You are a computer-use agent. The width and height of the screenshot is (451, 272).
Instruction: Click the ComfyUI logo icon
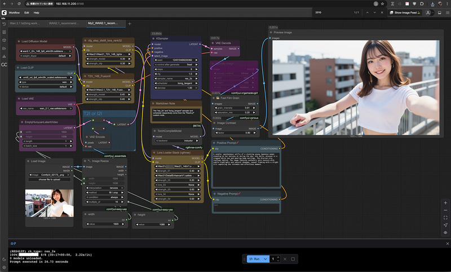(x=4, y=12)
